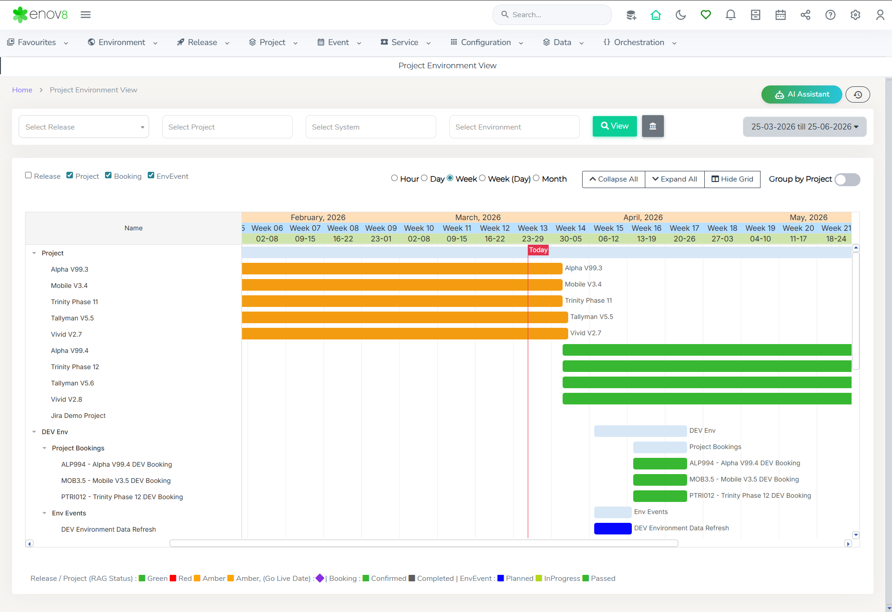Click the Expand All button
This screenshot has width=892, height=612.
pyautogui.click(x=675, y=179)
